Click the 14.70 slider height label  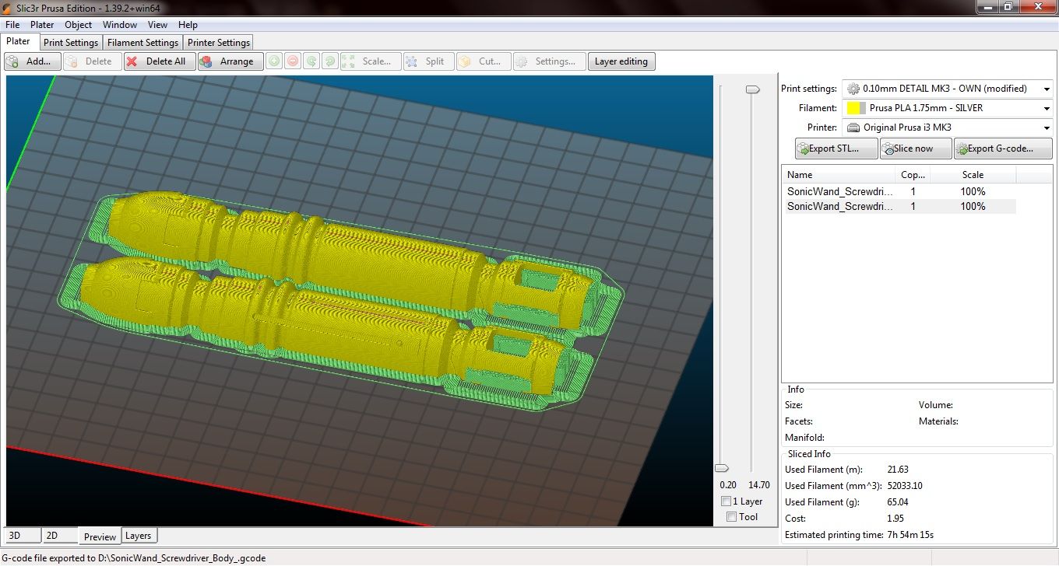pos(758,485)
